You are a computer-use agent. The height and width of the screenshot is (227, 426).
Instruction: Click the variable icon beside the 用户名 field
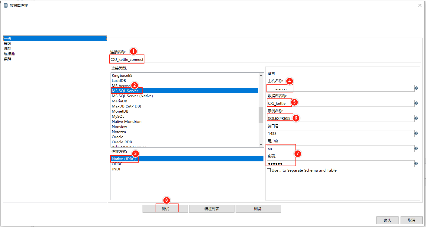click(417, 148)
